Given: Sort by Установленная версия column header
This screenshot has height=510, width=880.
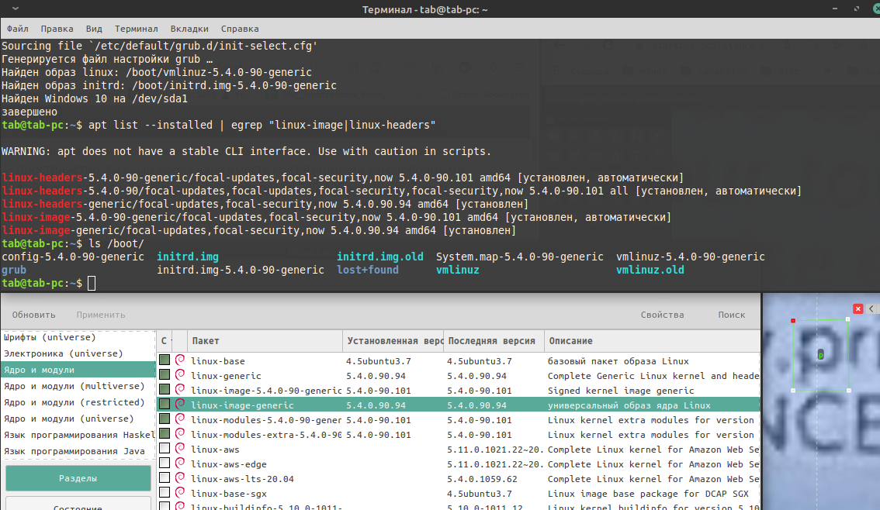Looking at the screenshot, I should (393, 341).
